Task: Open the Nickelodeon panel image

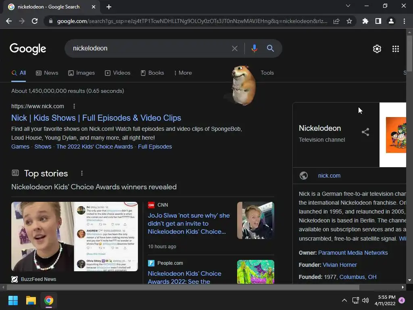Action: 393,135
